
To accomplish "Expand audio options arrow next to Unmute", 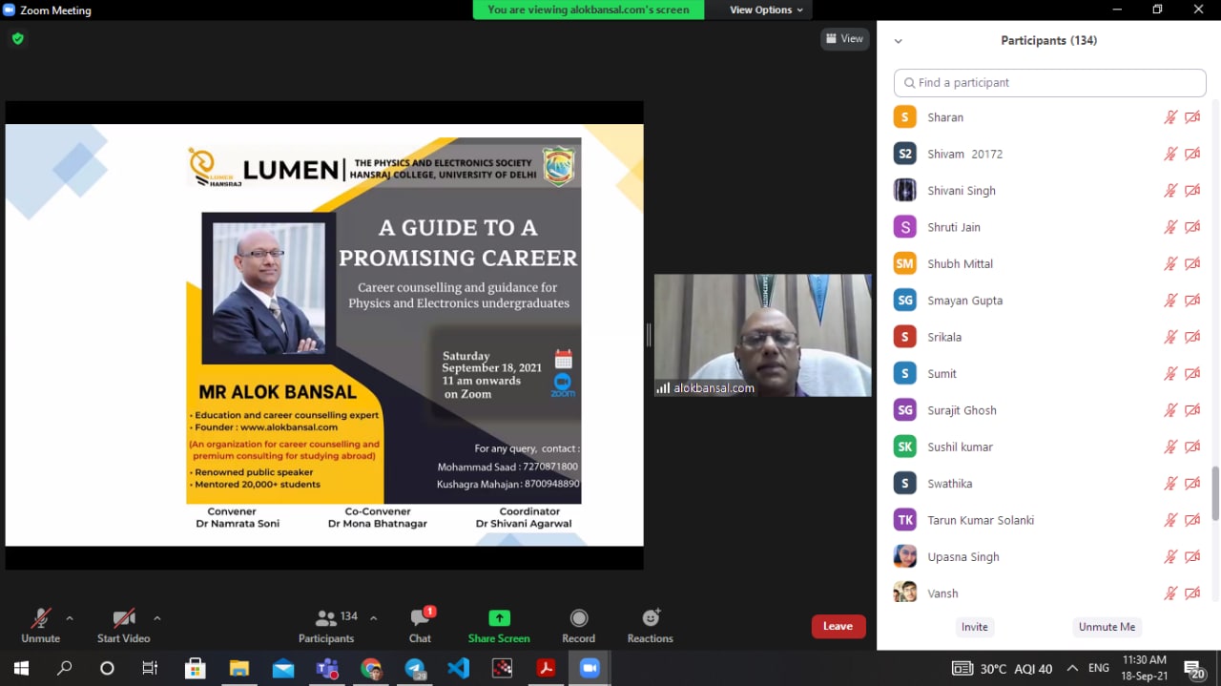I will point(70,618).
